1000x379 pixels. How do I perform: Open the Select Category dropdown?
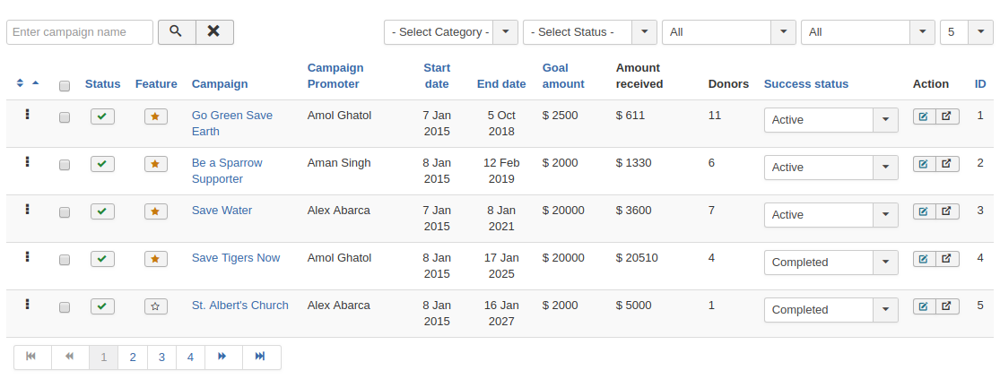451,32
